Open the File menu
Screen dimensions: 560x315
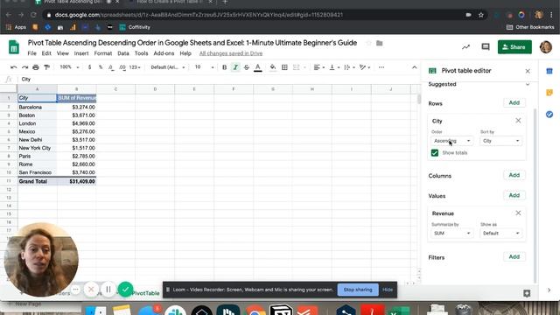click(x=31, y=53)
